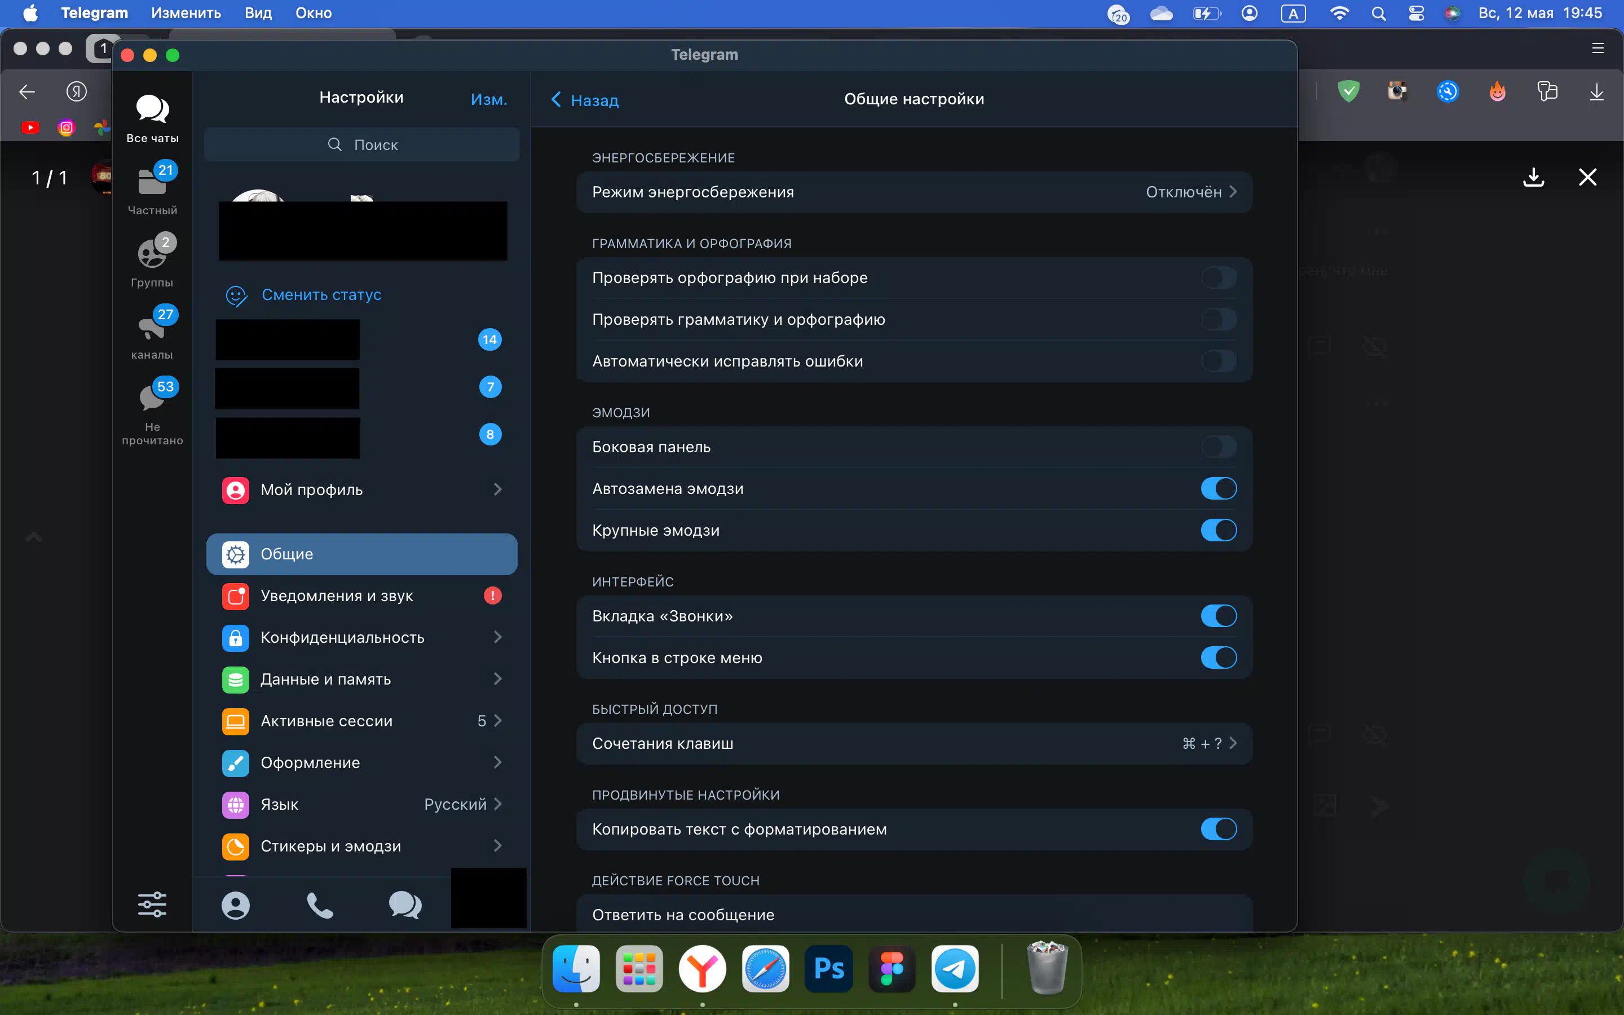Viewport: 1624px width, 1015px height.
Task: Open Trash in the Dock
Action: point(1048,969)
